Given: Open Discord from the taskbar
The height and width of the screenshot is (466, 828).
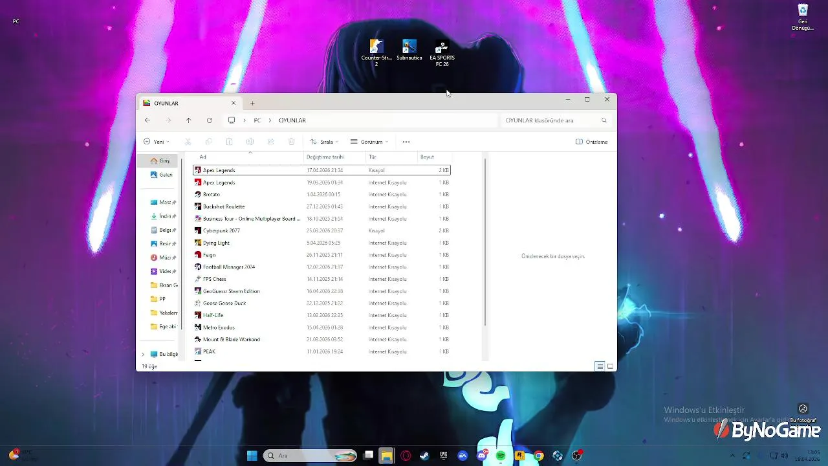Looking at the screenshot, I should (x=482, y=456).
